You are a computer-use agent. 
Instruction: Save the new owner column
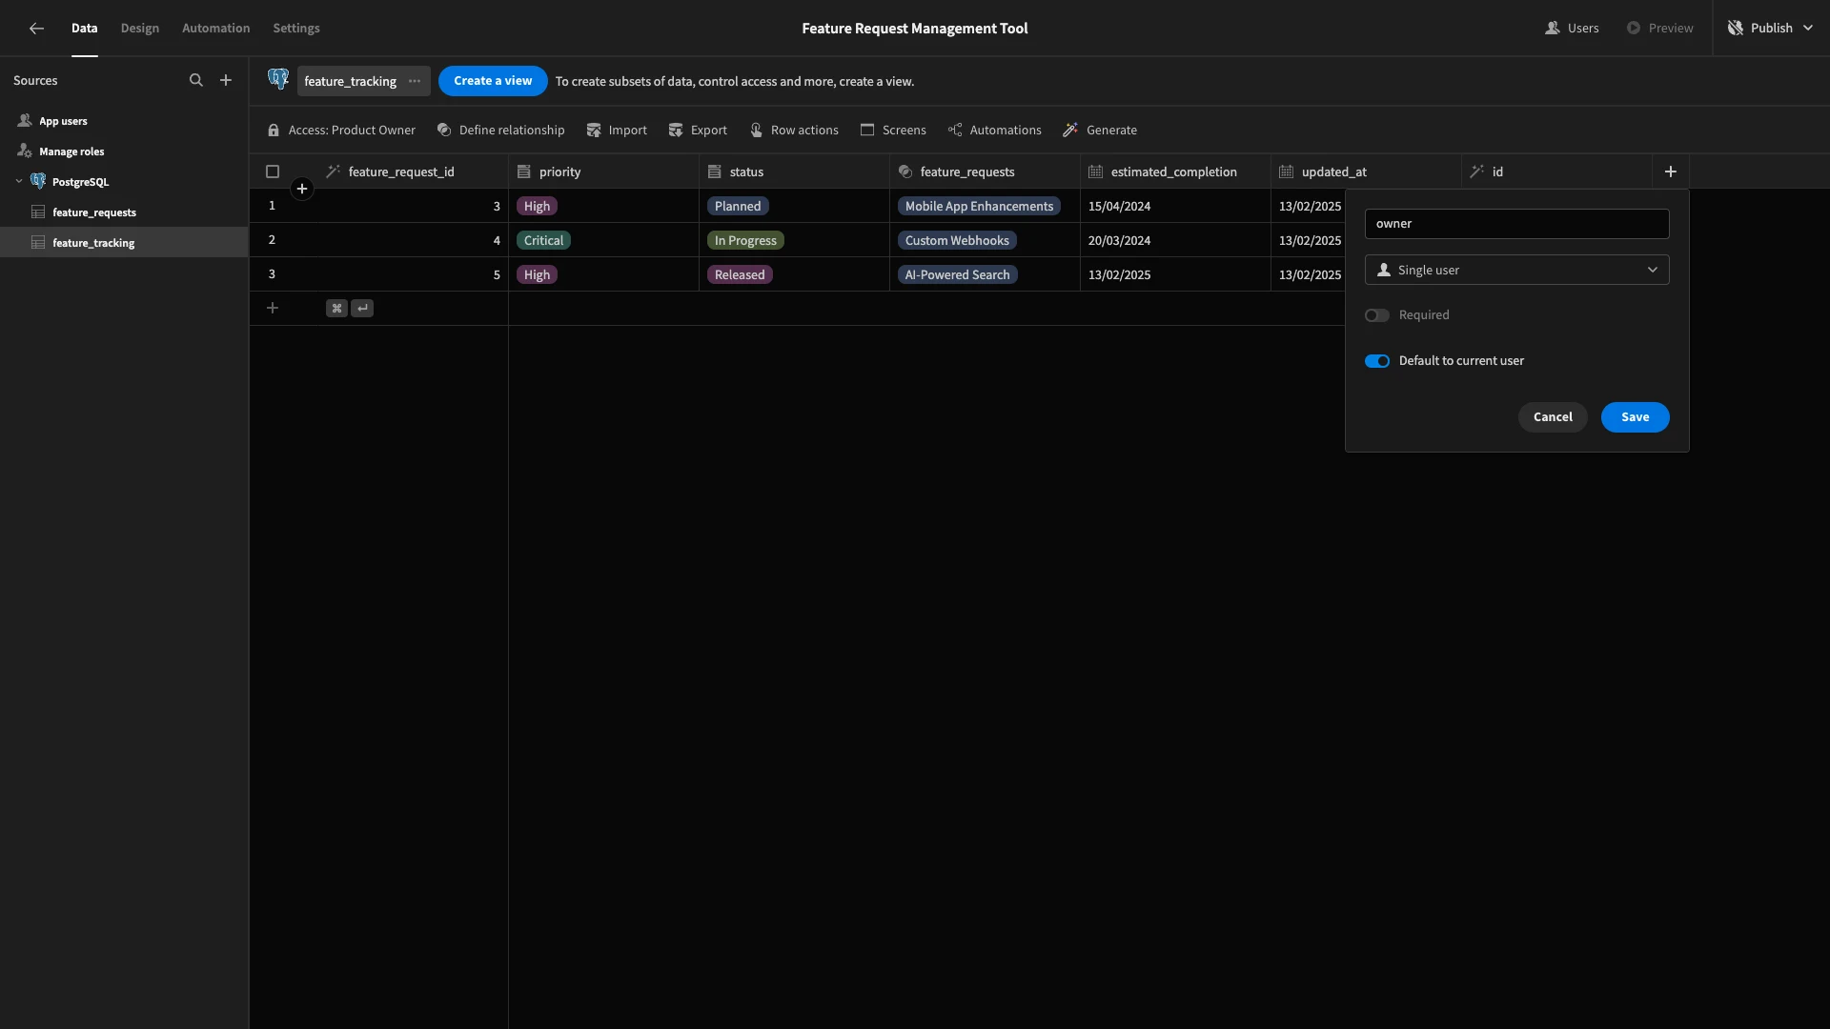point(1635,417)
